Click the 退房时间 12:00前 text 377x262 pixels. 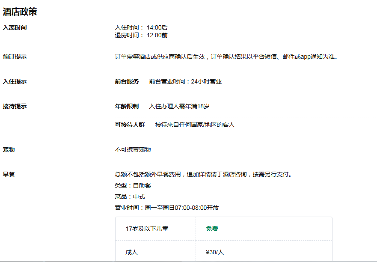coord(141,35)
